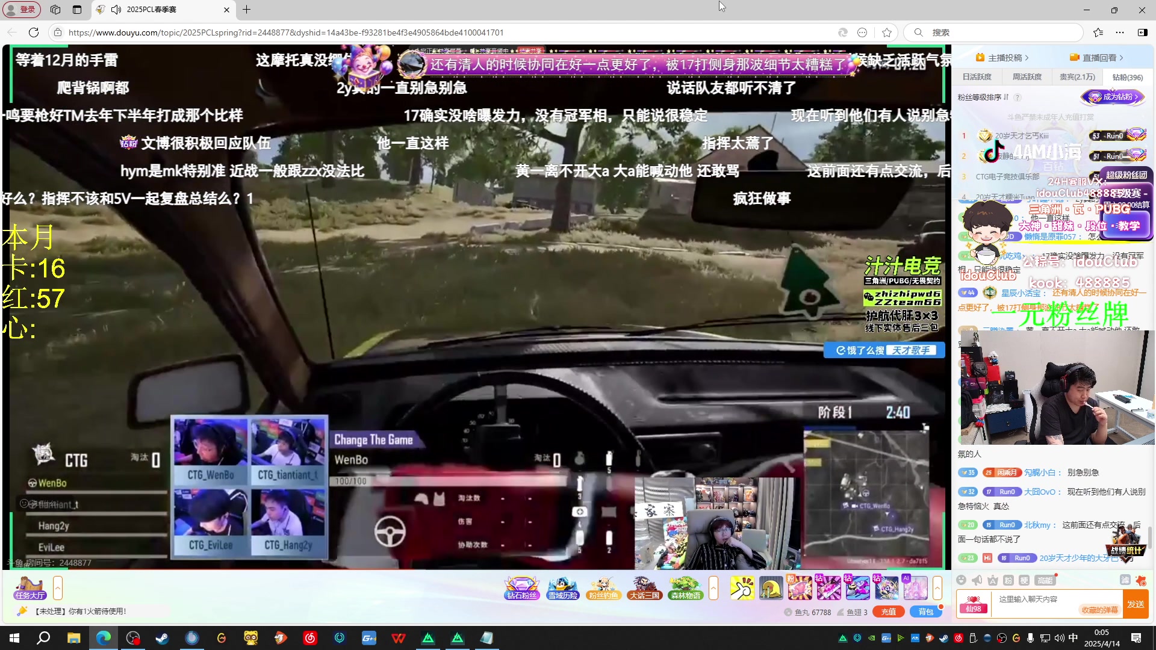Open the 雪域历险 game icon
The height and width of the screenshot is (650, 1156).
(x=563, y=588)
